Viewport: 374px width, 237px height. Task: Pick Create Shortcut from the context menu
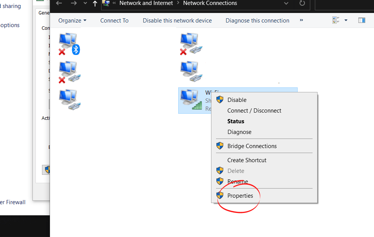coord(247,160)
